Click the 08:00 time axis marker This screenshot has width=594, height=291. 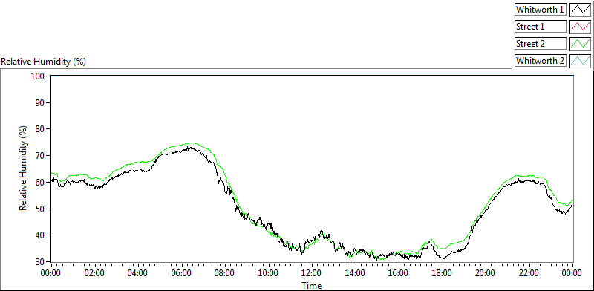point(226,272)
